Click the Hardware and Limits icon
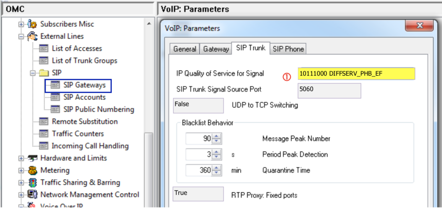The height and width of the screenshot is (208, 442). [32, 158]
